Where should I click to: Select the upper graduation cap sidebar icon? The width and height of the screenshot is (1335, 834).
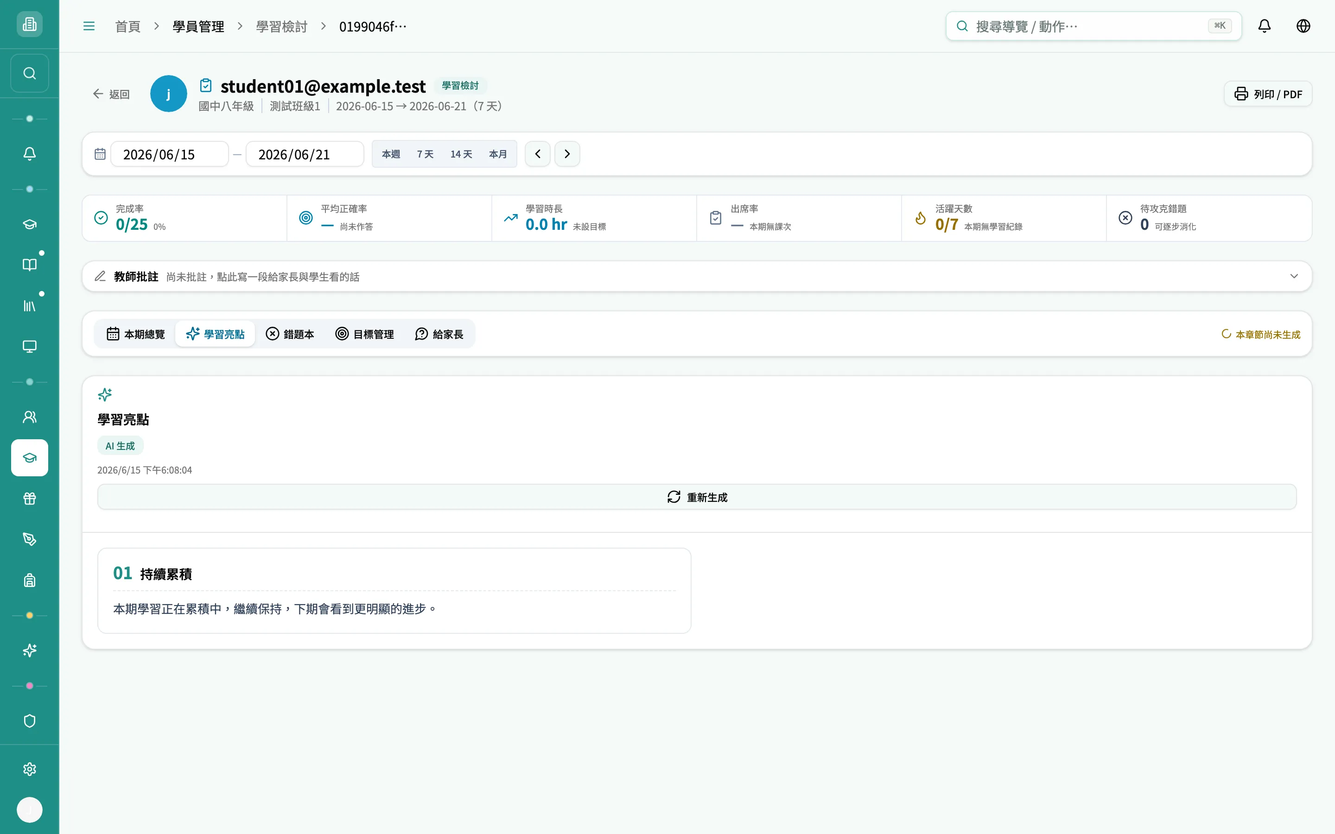coord(29,224)
